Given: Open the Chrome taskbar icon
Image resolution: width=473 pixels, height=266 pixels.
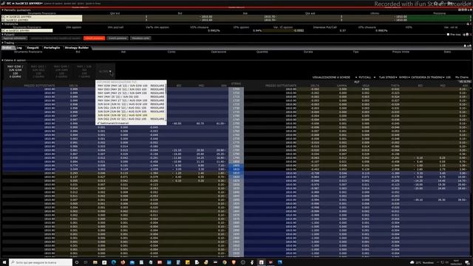Looking at the screenshot, I should [x=225, y=262].
